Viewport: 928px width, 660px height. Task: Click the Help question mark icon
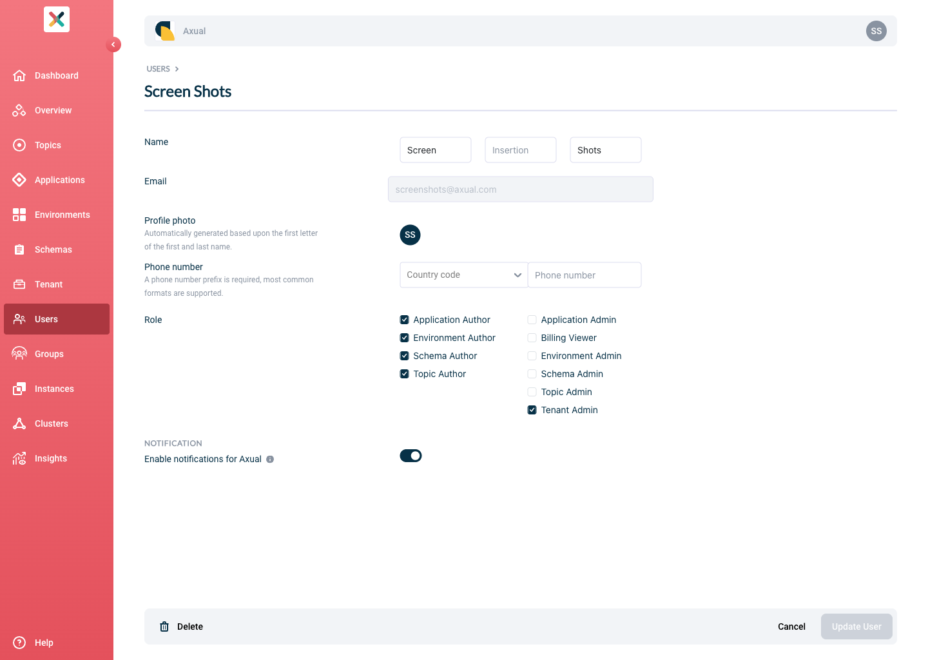pyautogui.click(x=19, y=643)
